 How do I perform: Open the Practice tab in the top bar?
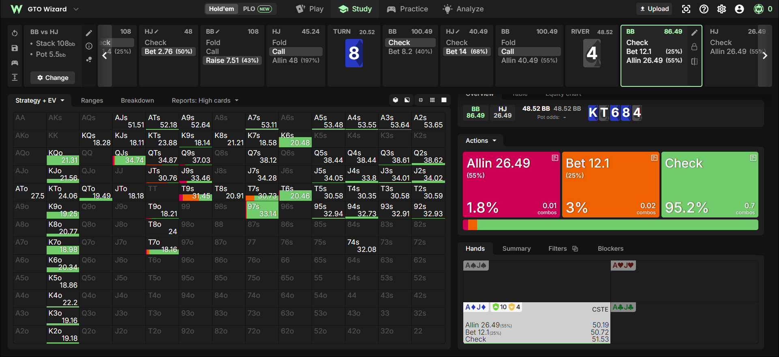[407, 9]
